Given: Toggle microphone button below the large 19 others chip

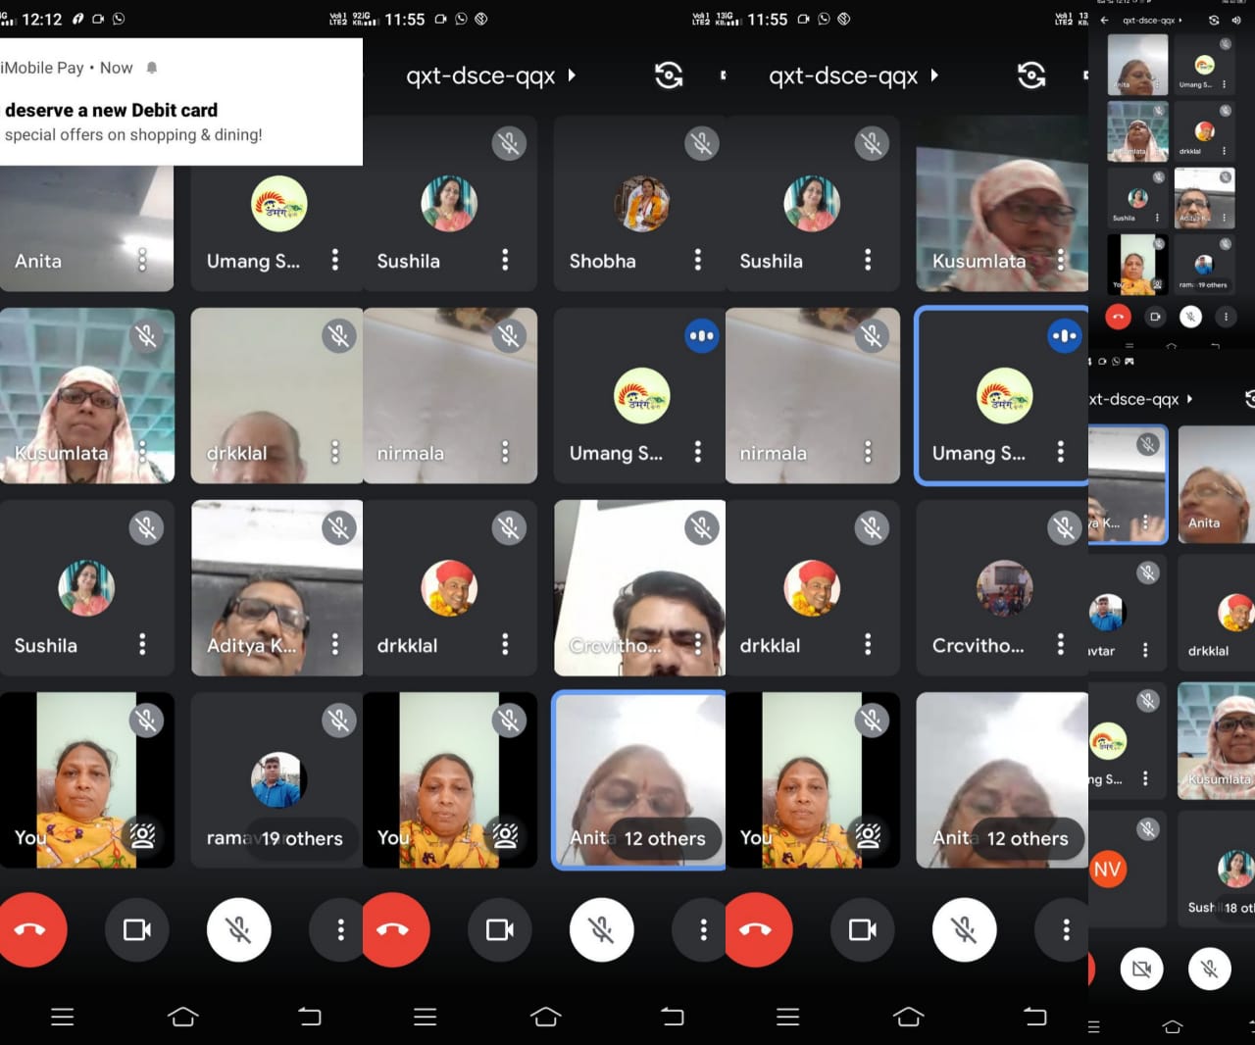Looking at the screenshot, I should point(239,929).
